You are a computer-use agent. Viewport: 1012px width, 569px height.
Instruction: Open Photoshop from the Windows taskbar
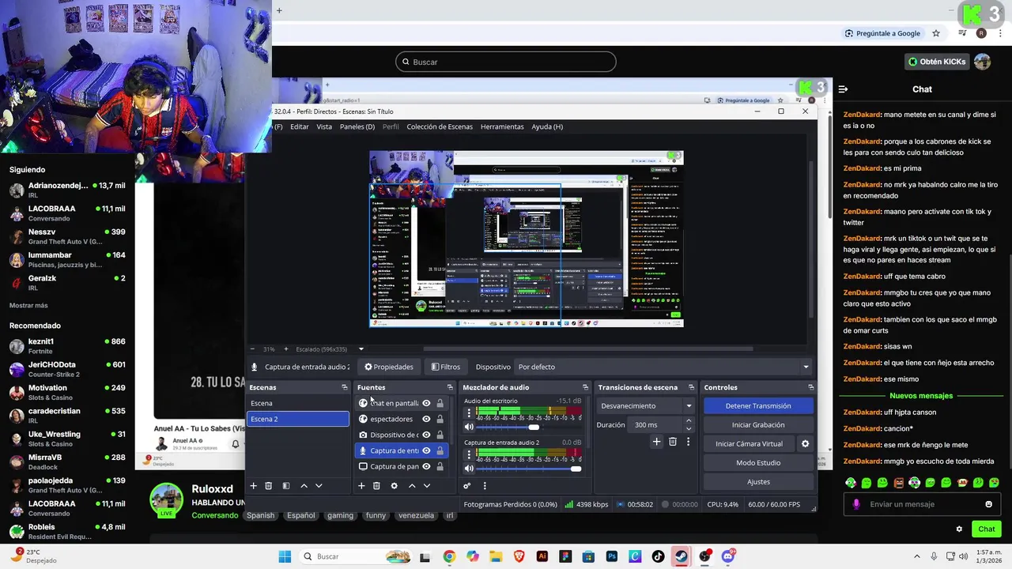coord(612,556)
